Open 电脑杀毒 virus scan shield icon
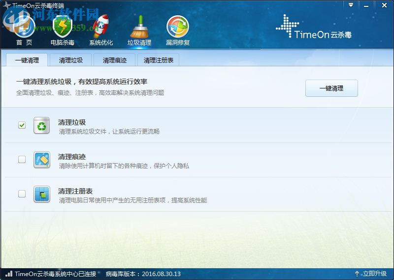Screen dimensions: 394x280 point(63,27)
